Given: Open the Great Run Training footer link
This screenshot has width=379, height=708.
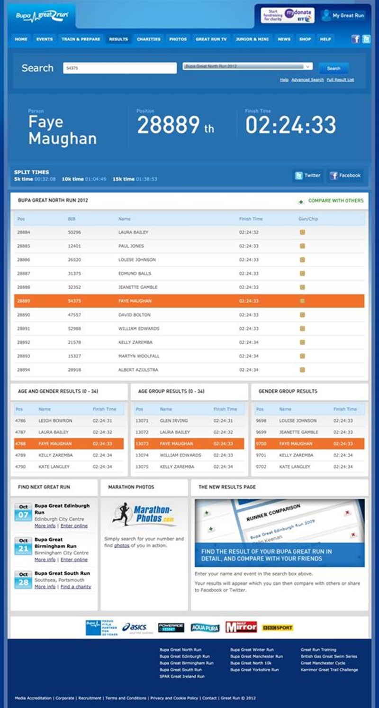Looking at the screenshot, I should pyautogui.click(x=318, y=650).
